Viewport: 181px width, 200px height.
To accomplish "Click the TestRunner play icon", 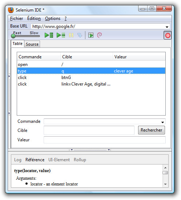I will pos(91,35).
